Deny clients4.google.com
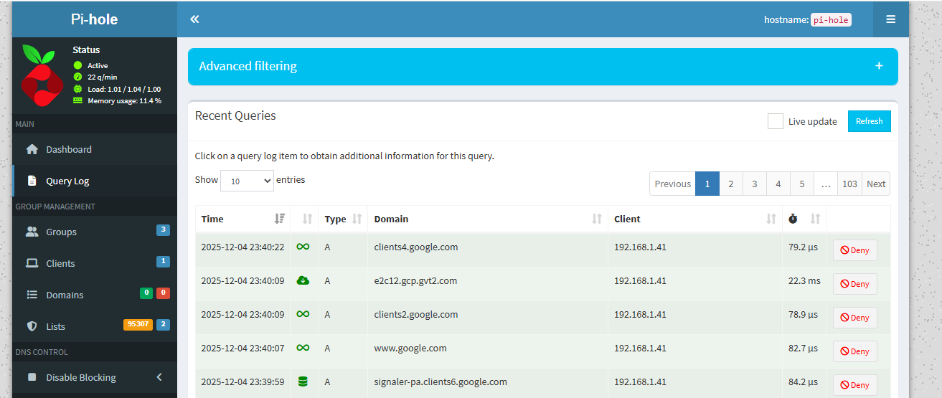Screen dimensions: 942x398 click(x=854, y=250)
